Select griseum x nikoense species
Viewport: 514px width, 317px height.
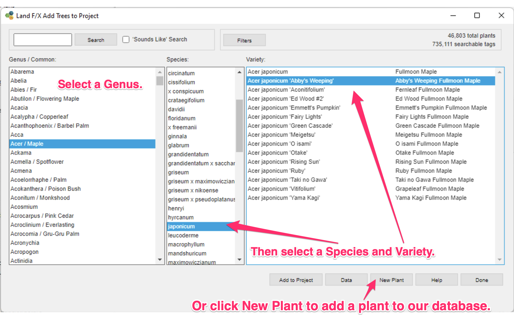[201, 190]
